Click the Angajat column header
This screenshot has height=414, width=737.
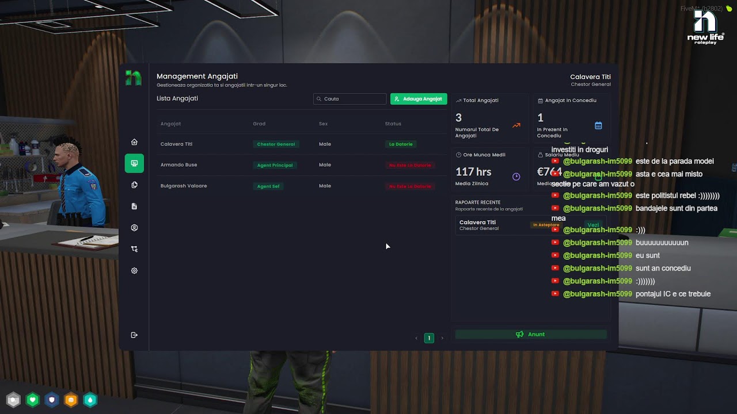click(171, 124)
